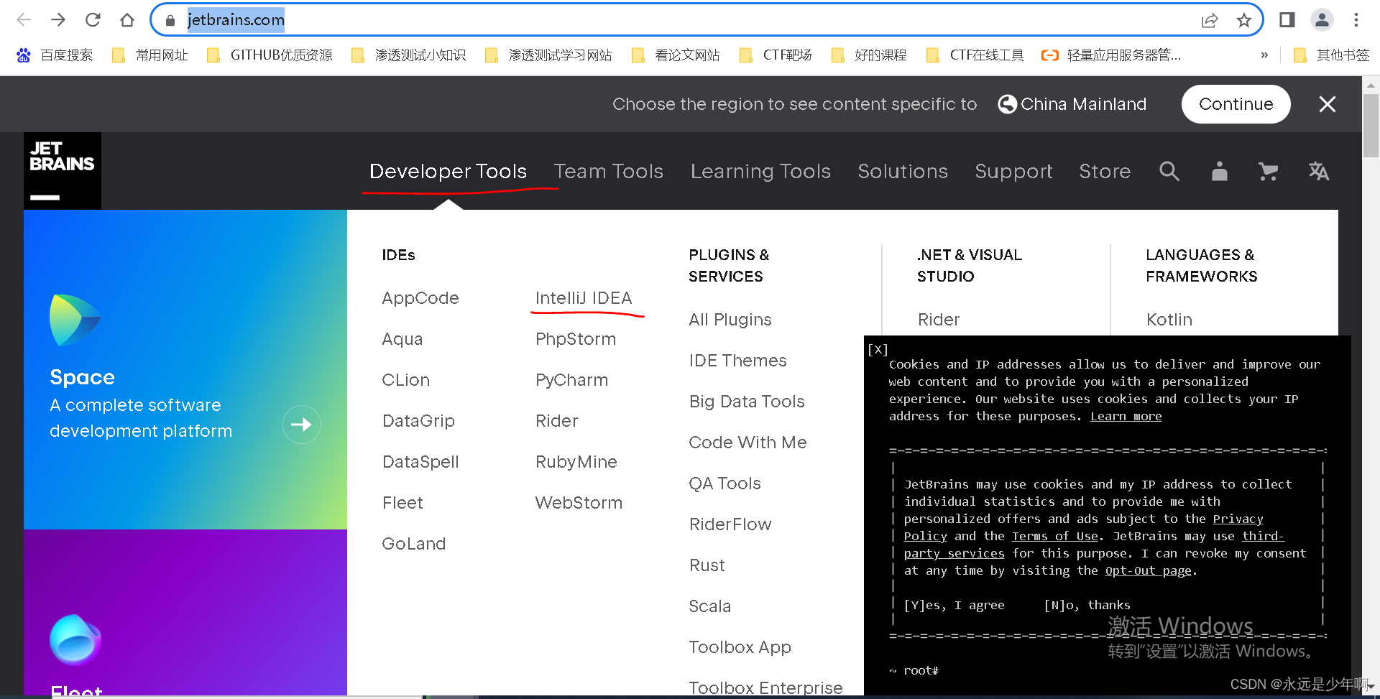Image resolution: width=1380 pixels, height=699 pixels.
Task: Open the IntelliJ IDEA link
Action: click(584, 298)
